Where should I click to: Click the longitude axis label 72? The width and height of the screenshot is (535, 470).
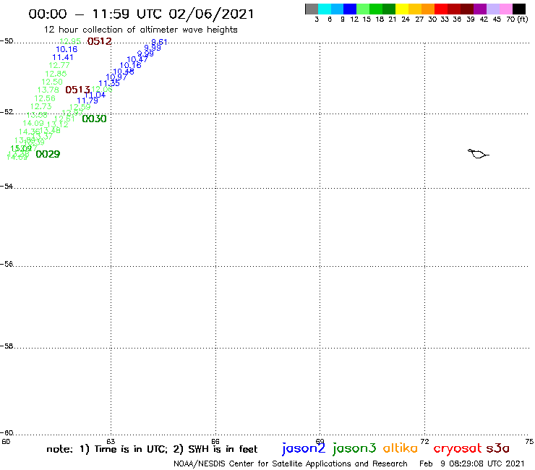pos(424,442)
